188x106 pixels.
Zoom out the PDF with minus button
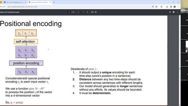(x=78, y=12)
